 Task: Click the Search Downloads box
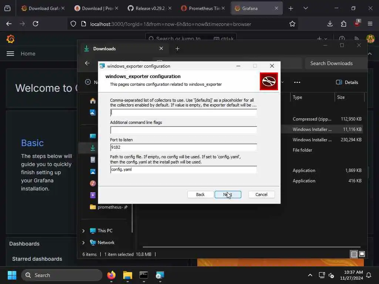pos(336,63)
